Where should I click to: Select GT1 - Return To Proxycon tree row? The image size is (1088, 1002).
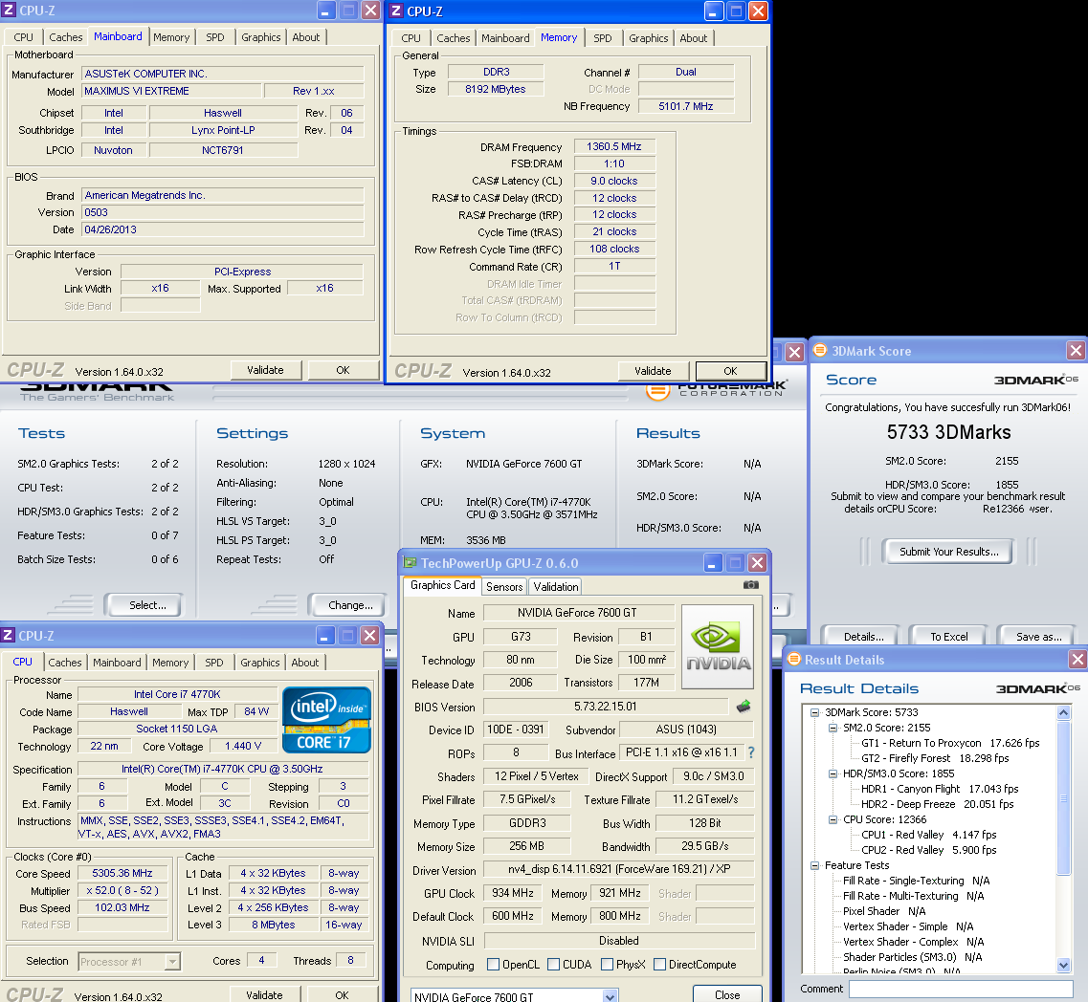950,743
